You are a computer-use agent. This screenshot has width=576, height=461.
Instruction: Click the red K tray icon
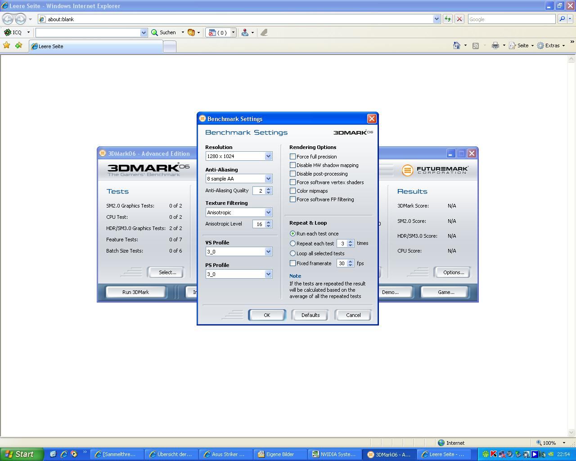point(494,454)
